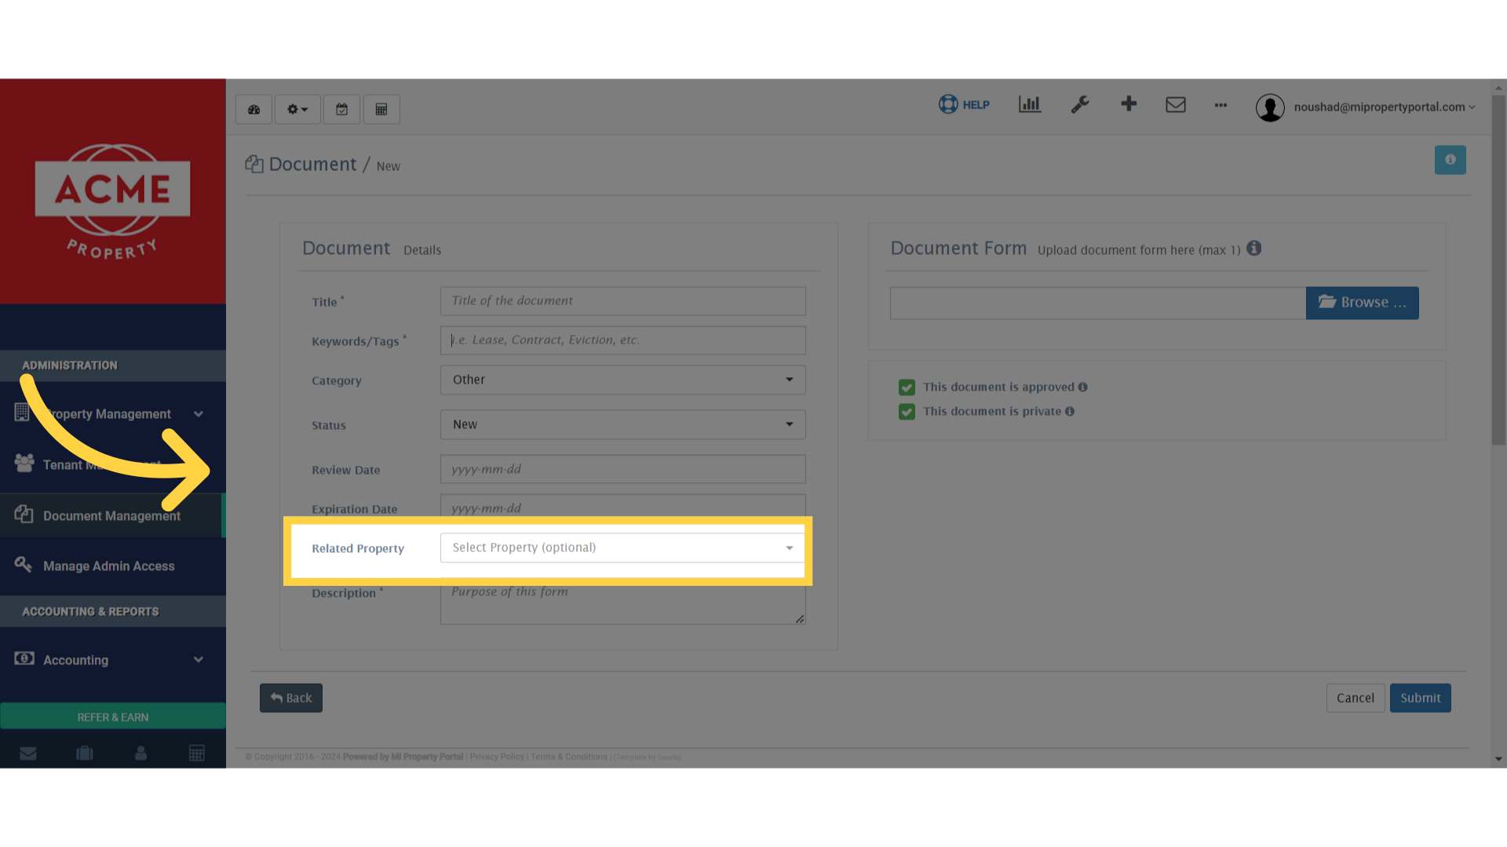Click the user avatar icon
This screenshot has height=847, width=1507.
tap(1270, 107)
